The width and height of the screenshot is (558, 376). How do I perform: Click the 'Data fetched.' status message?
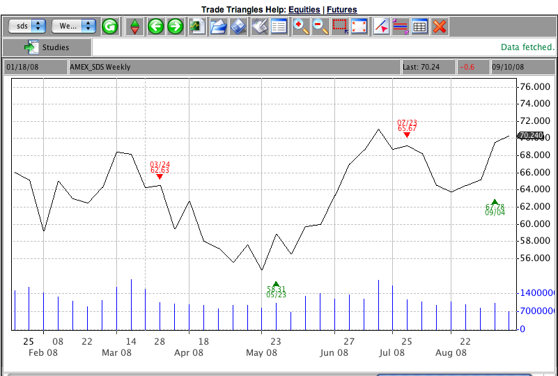click(x=528, y=47)
